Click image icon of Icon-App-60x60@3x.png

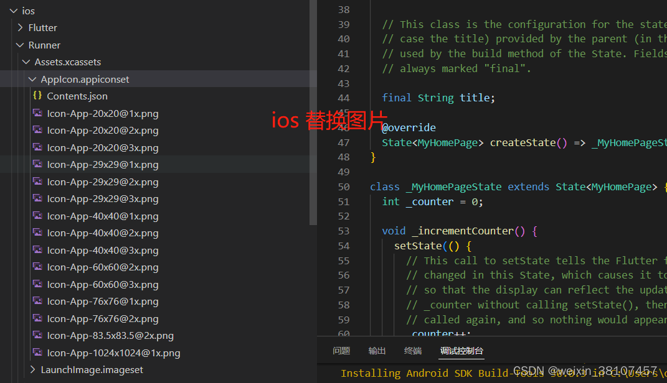pos(38,284)
